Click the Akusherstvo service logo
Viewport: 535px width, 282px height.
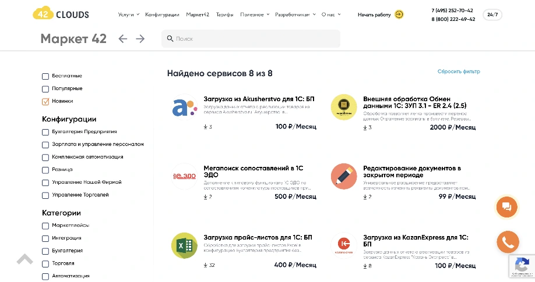tap(184, 108)
